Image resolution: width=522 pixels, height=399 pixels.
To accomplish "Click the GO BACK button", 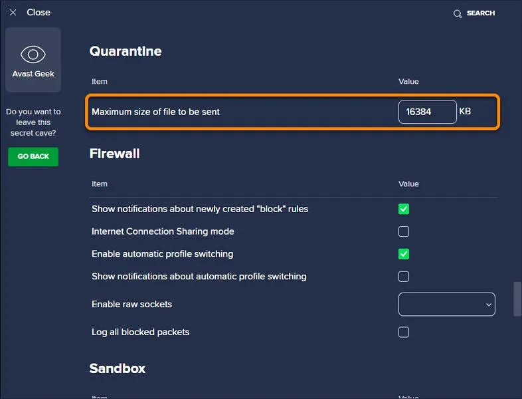I will (33, 157).
